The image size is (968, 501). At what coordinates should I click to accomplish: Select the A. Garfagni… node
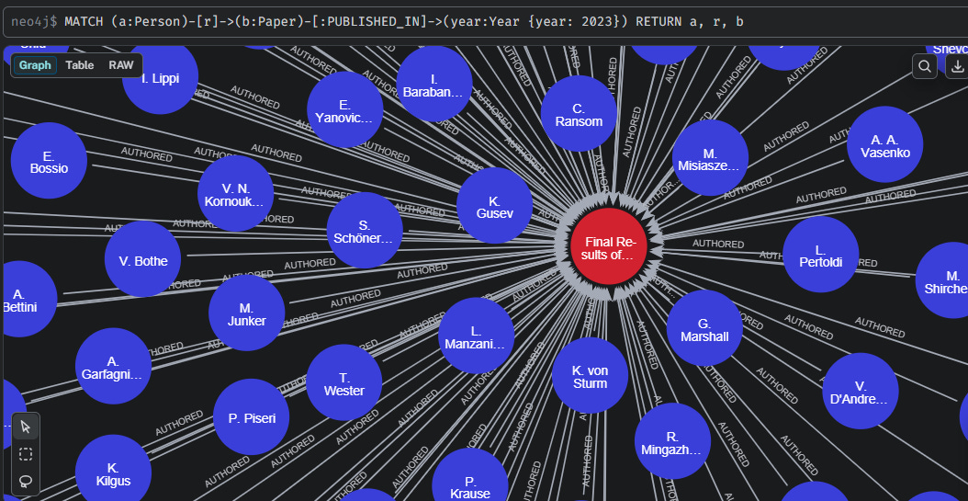(113, 367)
